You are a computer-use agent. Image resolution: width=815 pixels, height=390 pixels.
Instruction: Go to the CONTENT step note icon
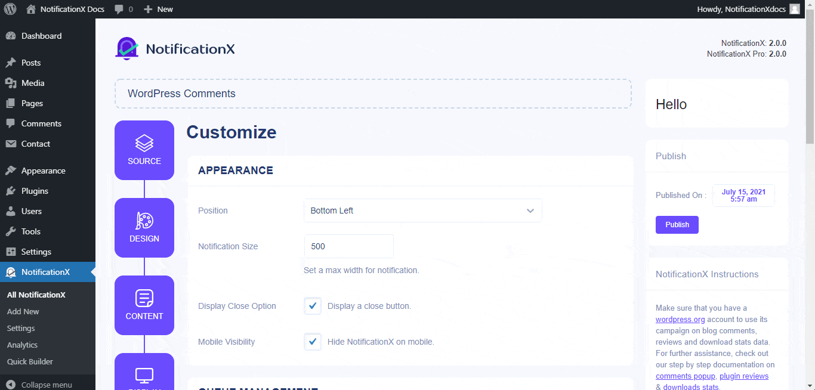pyautogui.click(x=144, y=298)
